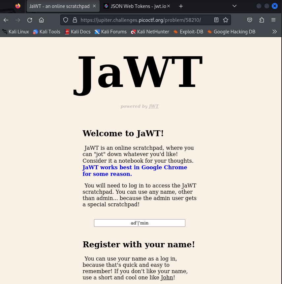Open the extensions puzzle icon

(262, 20)
